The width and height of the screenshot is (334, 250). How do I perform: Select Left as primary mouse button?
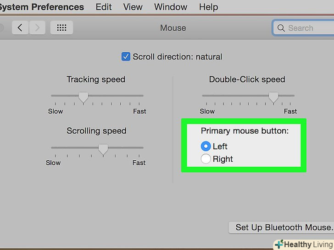206,147
